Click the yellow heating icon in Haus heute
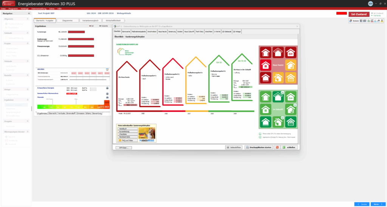 coord(279,78)
